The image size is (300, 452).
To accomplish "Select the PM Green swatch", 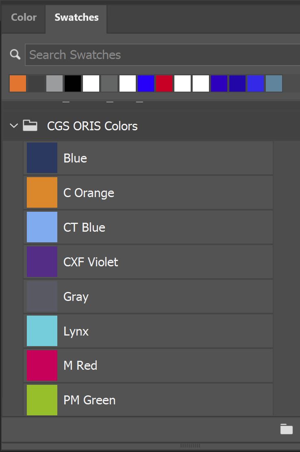I will [41, 400].
